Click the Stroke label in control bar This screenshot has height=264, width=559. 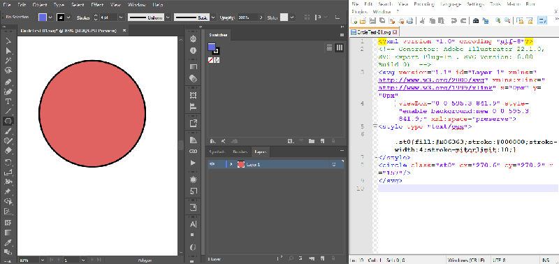point(83,17)
